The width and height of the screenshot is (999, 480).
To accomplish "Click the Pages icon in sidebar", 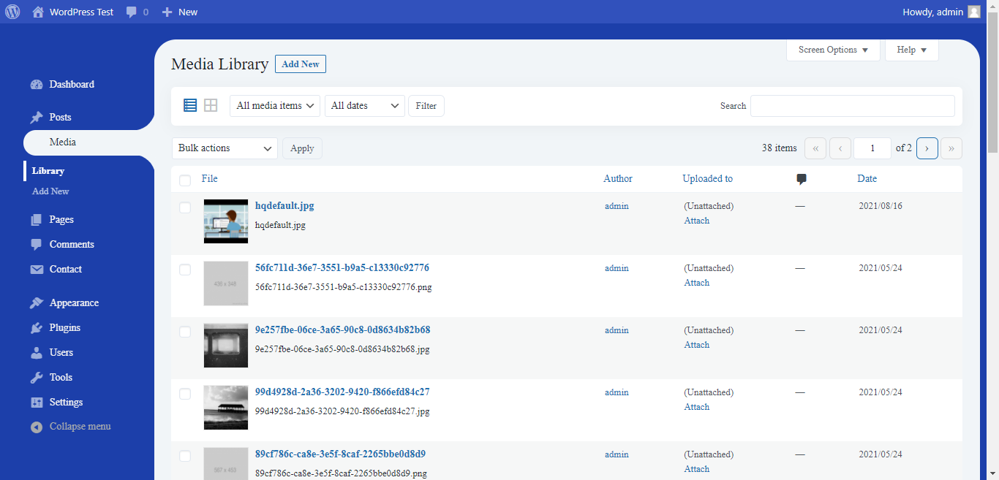I will coord(37,220).
